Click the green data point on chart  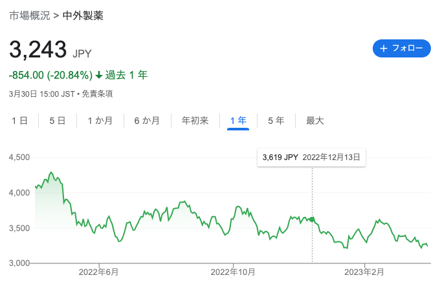tap(312, 219)
